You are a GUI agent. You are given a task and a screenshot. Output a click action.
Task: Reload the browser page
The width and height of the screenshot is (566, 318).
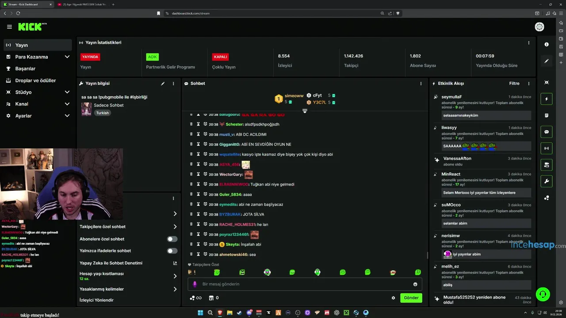click(18, 13)
